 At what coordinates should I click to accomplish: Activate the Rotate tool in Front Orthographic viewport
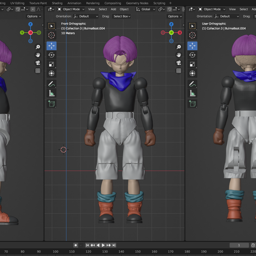coord(52,55)
